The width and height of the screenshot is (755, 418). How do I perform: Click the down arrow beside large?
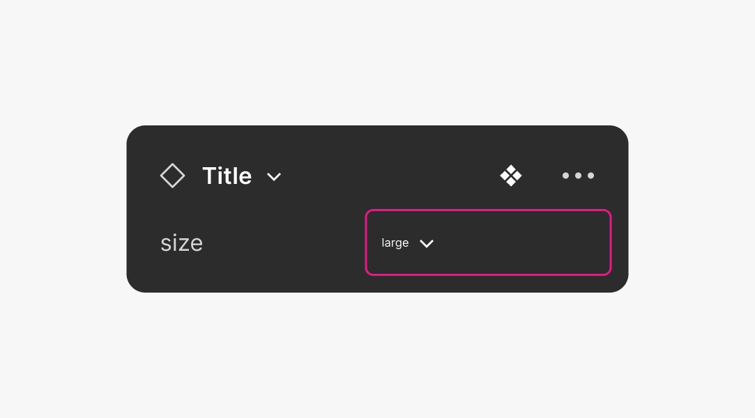pyautogui.click(x=427, y=243)
